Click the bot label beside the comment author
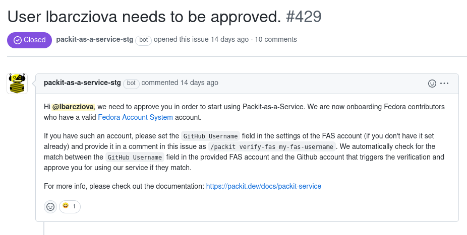This screenshot has height=235, width=467. click(131, 84)
